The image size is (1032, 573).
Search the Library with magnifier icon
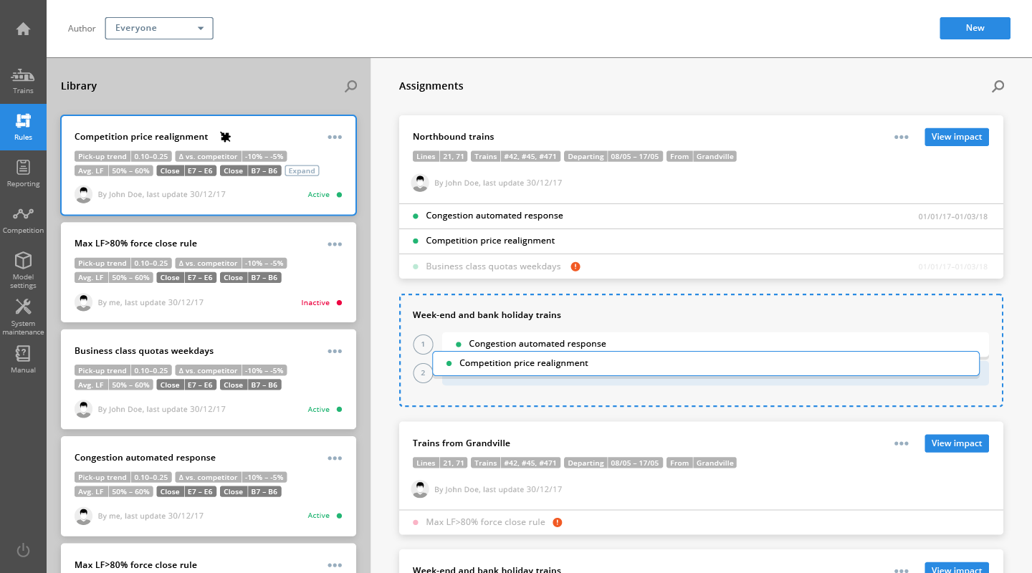pyautogui.click(x=350, y=86)
